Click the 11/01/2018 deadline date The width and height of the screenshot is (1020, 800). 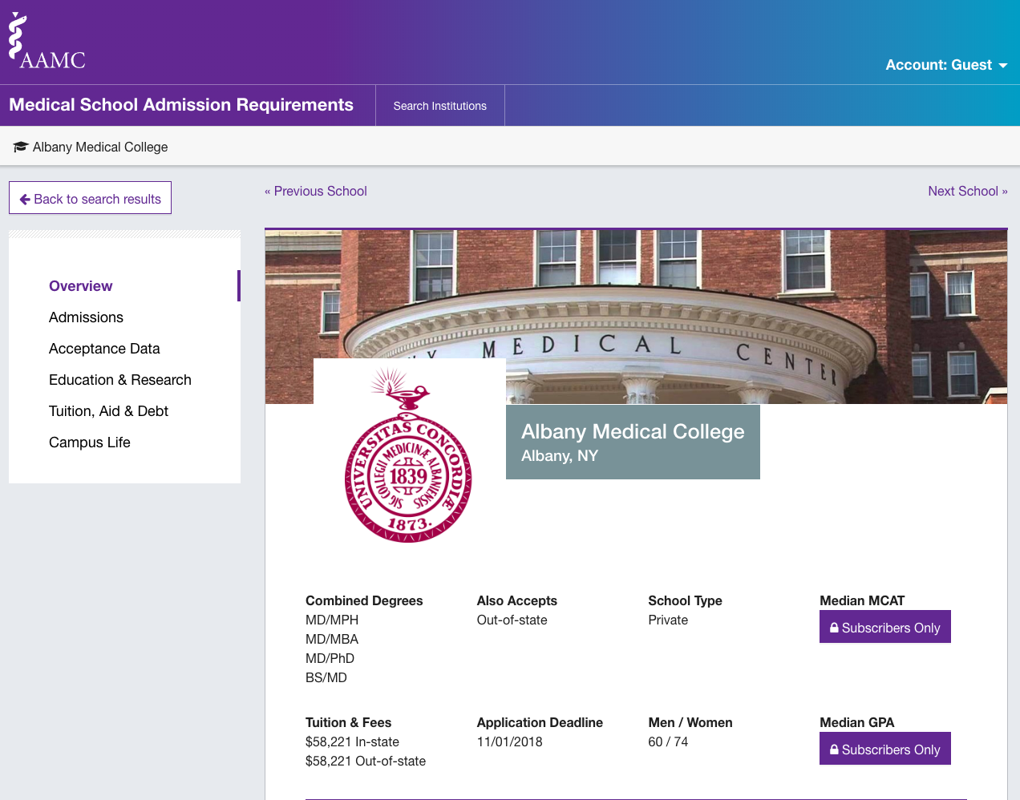pos(510,741)
